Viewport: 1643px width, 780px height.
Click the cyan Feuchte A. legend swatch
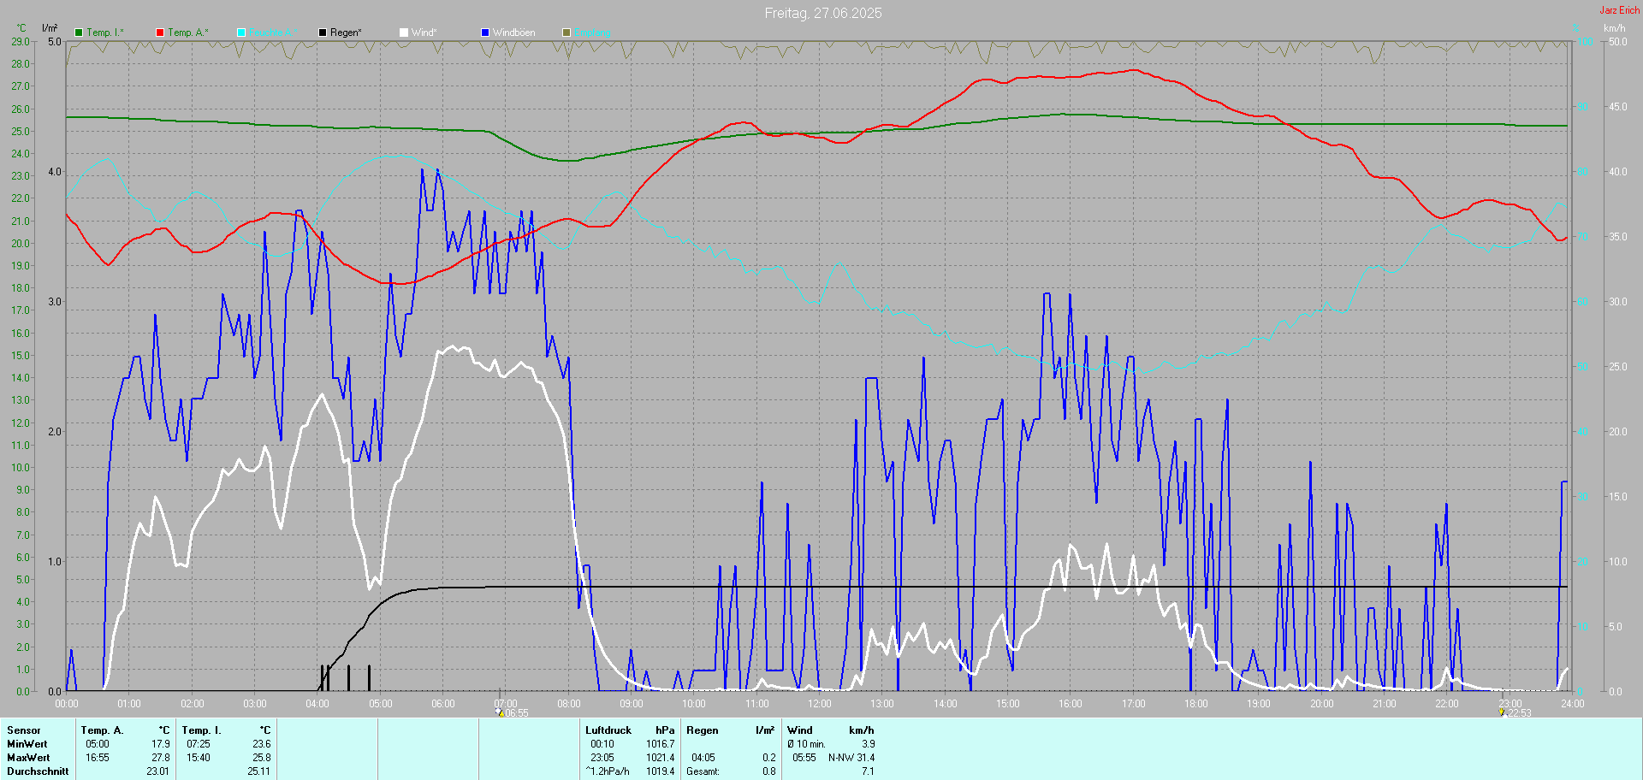(241, 32)
